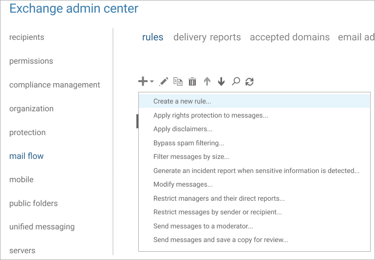The height and width of the screenshot is (260, 375).
Task: Switch to the rules tab
Action: coord(152,37)
